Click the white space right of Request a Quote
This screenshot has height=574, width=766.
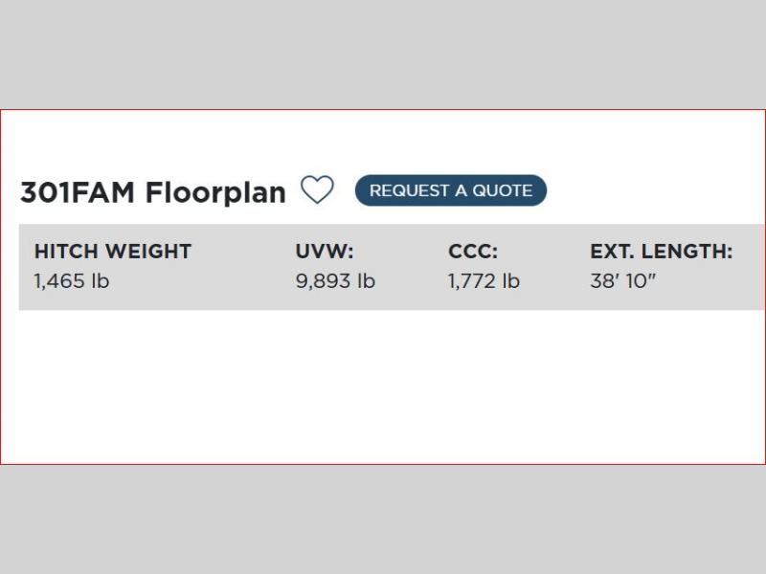651,190
